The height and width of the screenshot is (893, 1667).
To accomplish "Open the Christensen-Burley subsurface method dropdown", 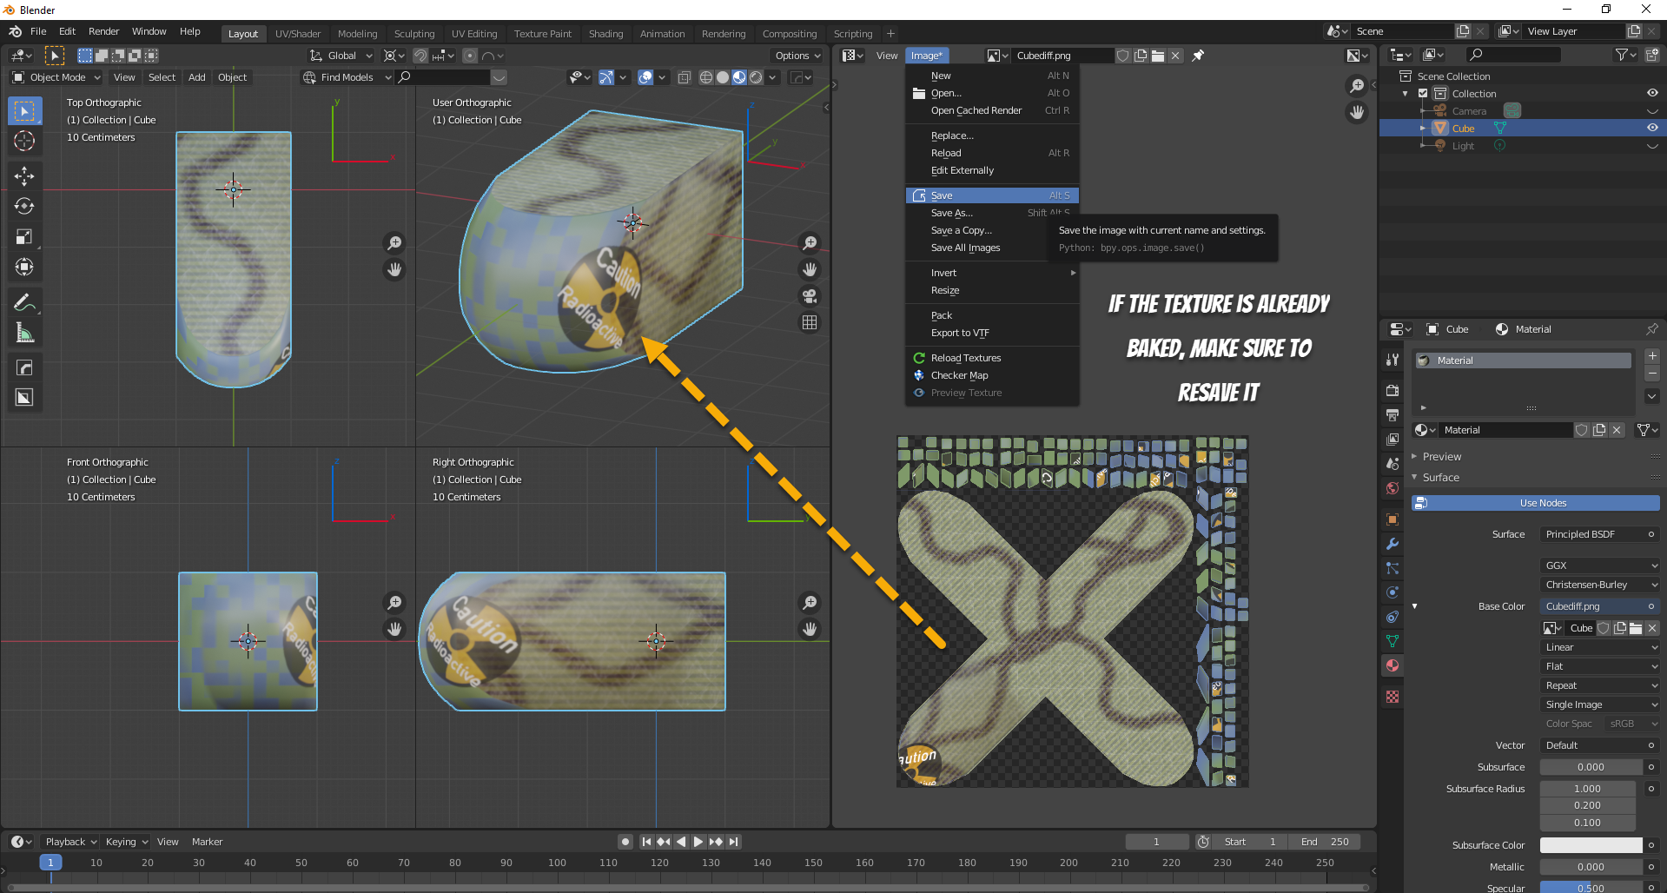I will [x=1599, y=585].
